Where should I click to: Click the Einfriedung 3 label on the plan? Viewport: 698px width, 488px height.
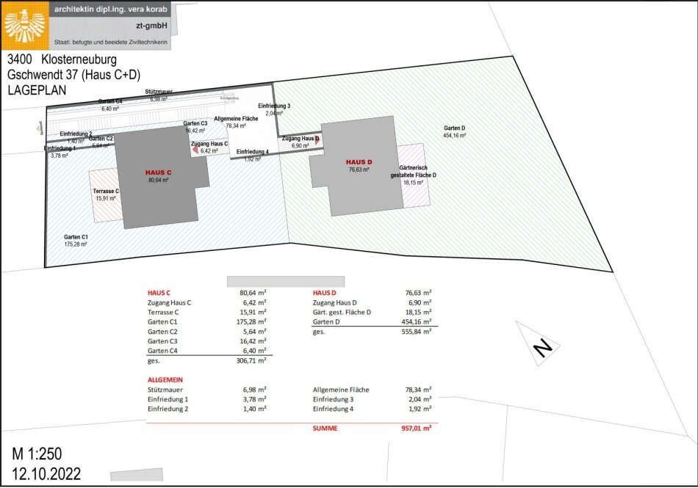click(273, 106)
